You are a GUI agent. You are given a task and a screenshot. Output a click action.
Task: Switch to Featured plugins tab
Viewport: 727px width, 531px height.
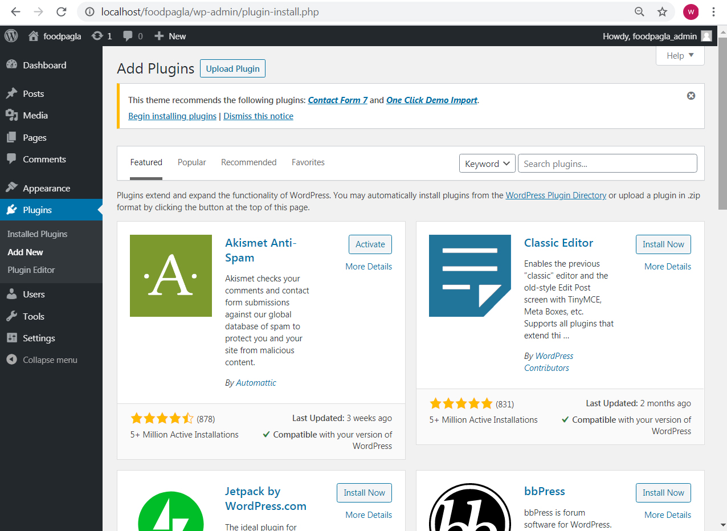(146, 162)
